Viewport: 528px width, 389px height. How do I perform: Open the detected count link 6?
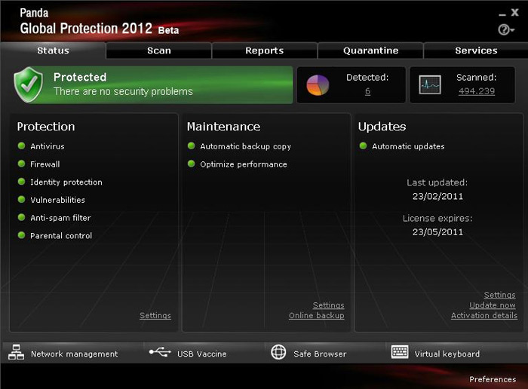click(367, 91)
